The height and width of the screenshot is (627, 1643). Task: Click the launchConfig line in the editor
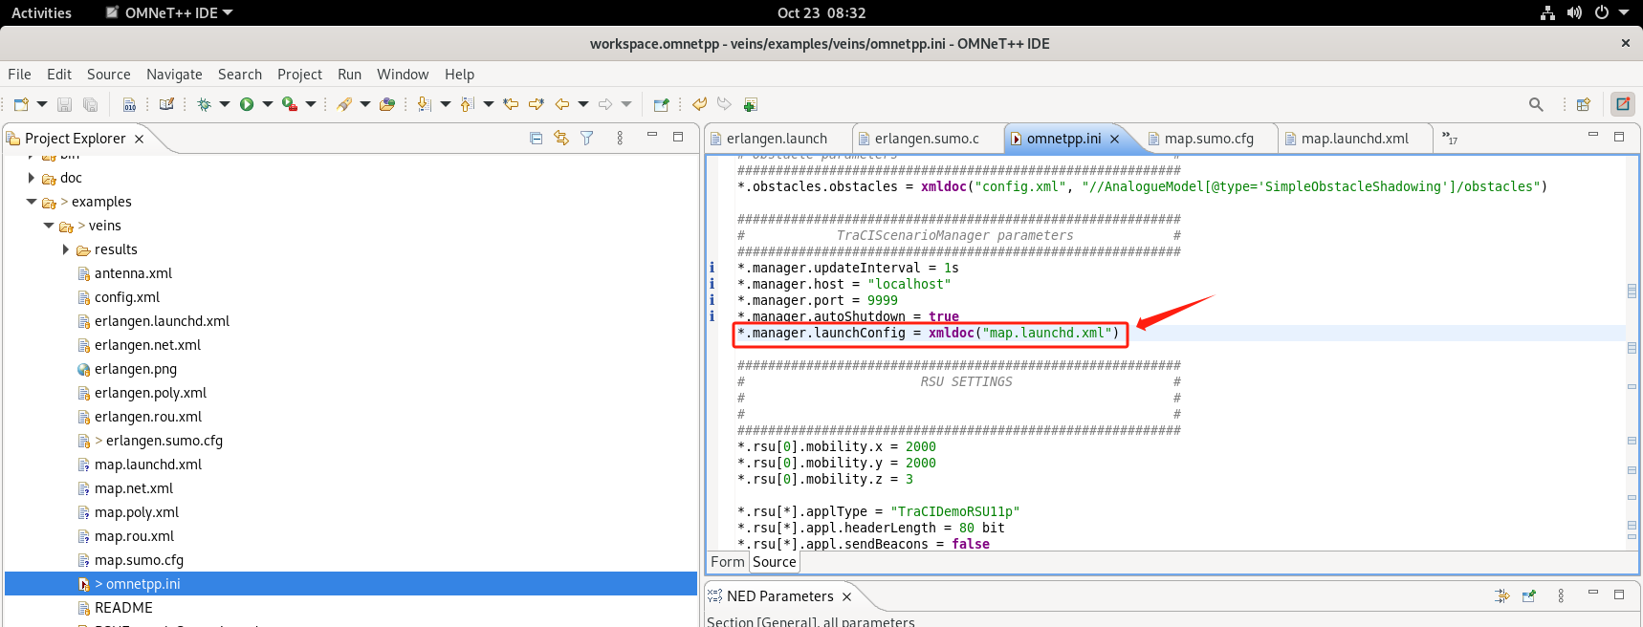928,334
